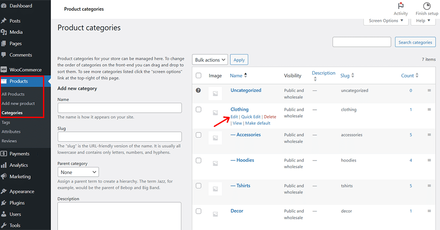
Task: Click the Media icon in sidebar
Action: 3,32
